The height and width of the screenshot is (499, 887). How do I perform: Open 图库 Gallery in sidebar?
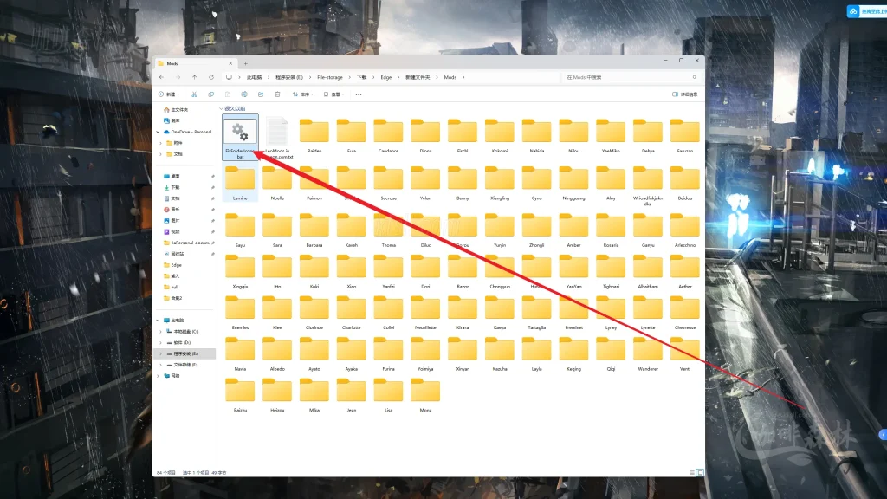172,120
